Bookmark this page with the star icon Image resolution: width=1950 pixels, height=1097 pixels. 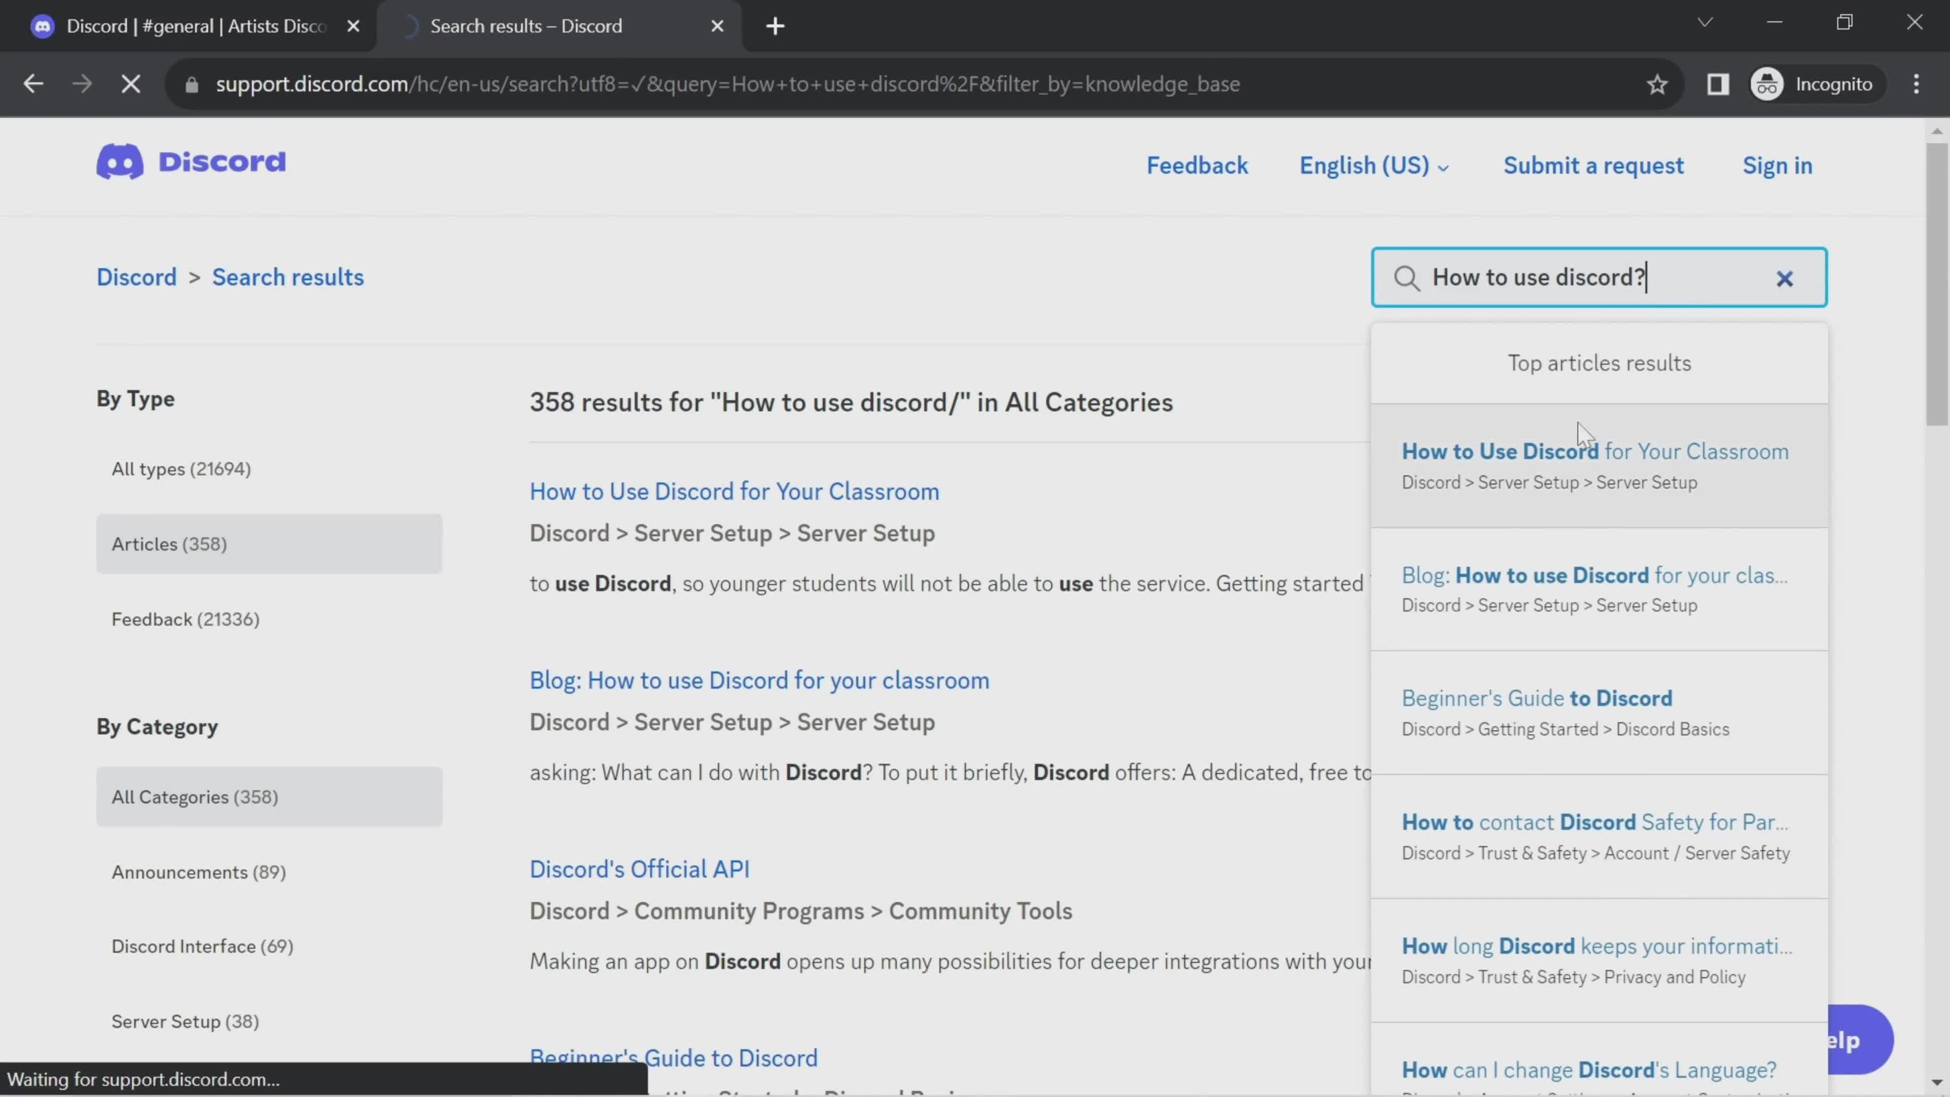point(1657,84)
